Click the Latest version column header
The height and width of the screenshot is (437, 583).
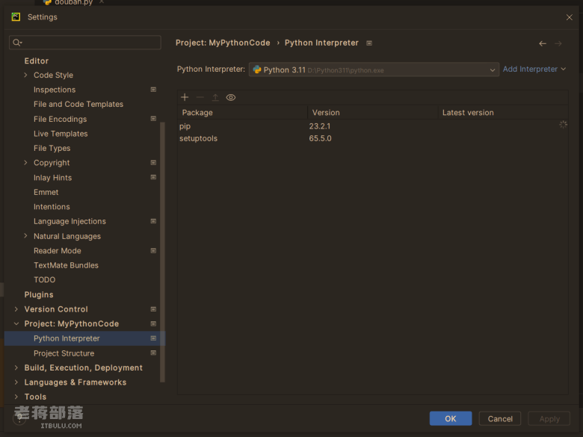(503, 113)
